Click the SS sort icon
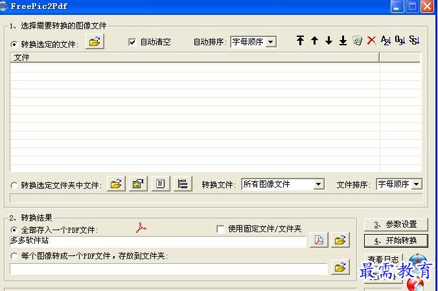438x291 pixels. (x=414, y=40)
